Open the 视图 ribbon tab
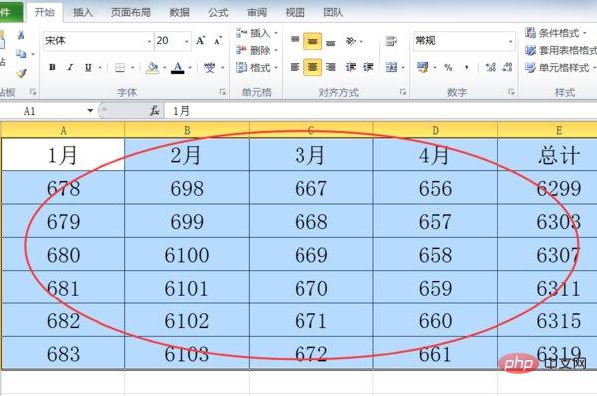This screenshot has width=597, height=396. point(295,12)
